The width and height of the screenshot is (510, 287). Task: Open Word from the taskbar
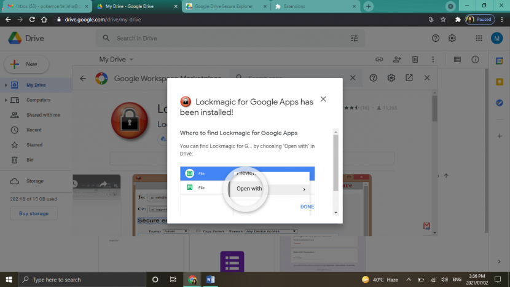pos(210,280)
